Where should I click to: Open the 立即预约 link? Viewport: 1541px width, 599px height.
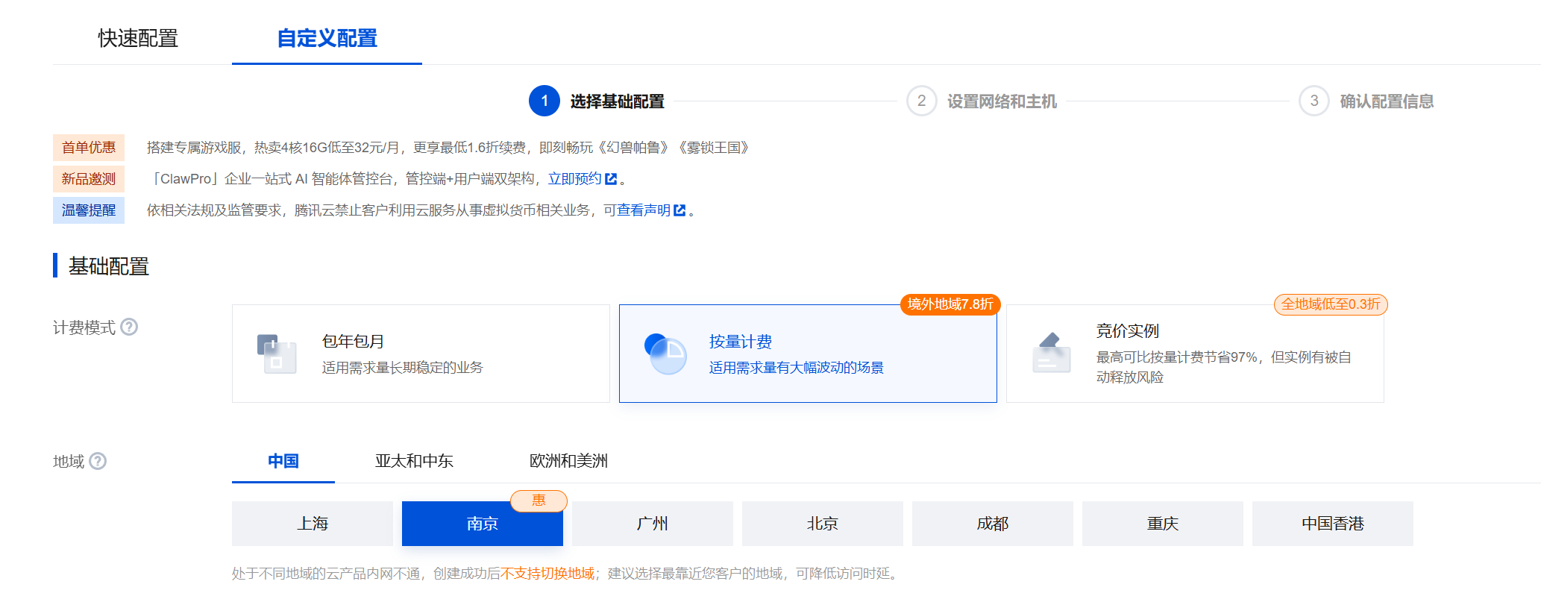coord(574,179)
